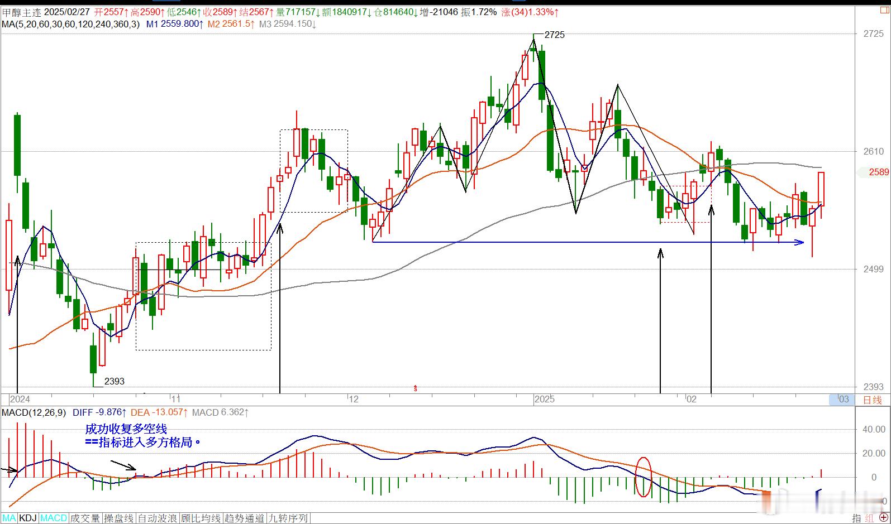
Task: Switch to the 顾比均线 tab
Action: (x=201, y=518)
